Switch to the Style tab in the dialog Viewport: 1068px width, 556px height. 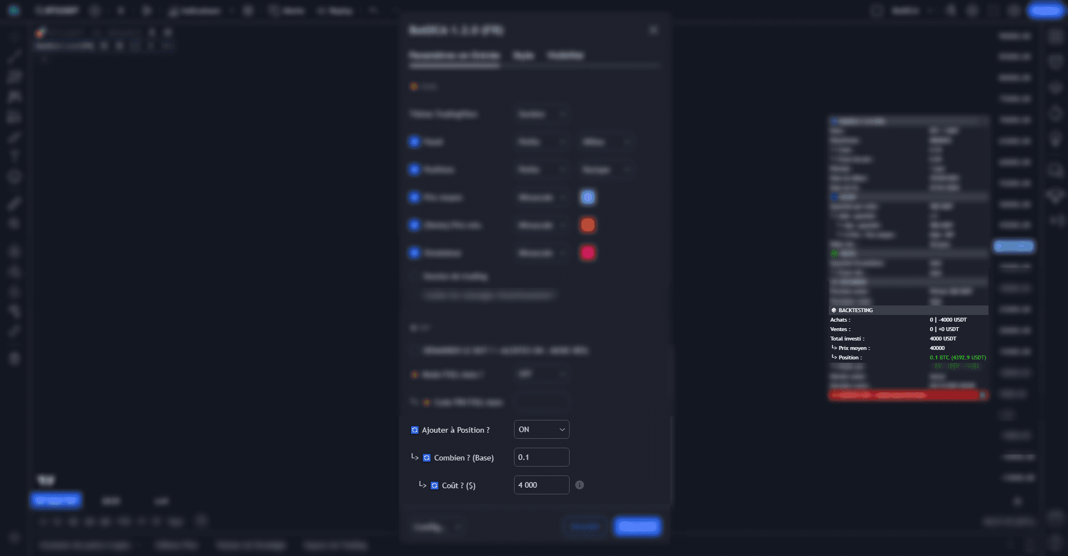[523, 56]
